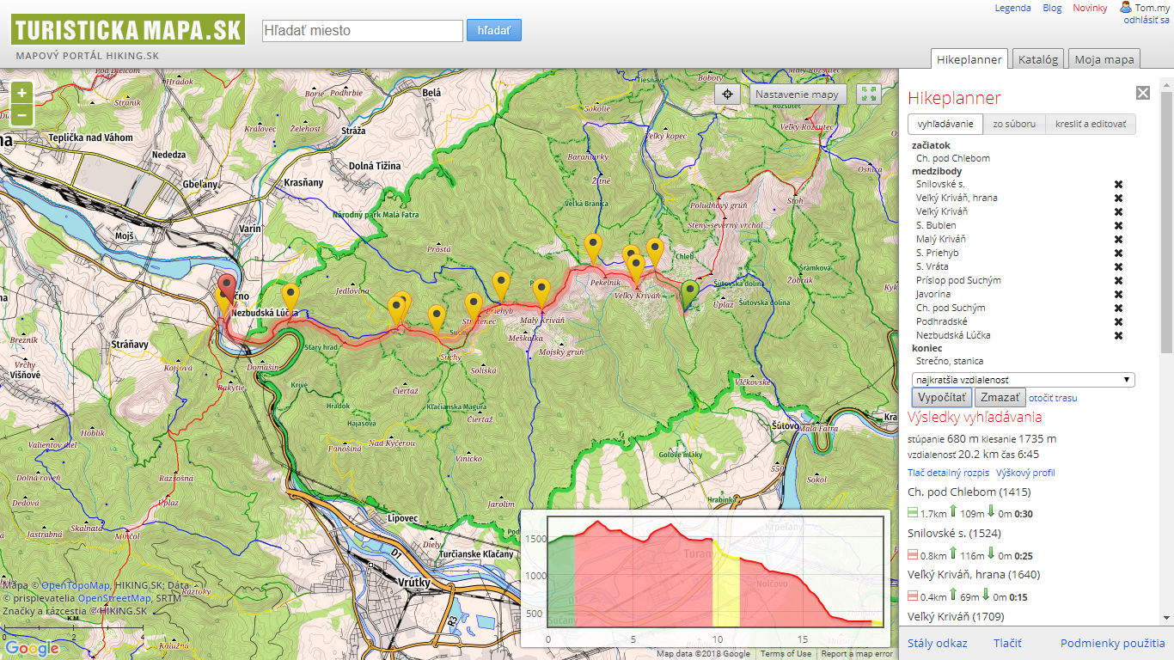Click start point Ch. pod Chlebom text
The width and height of the screenshot is (1174, 660).
coord(953,158)
